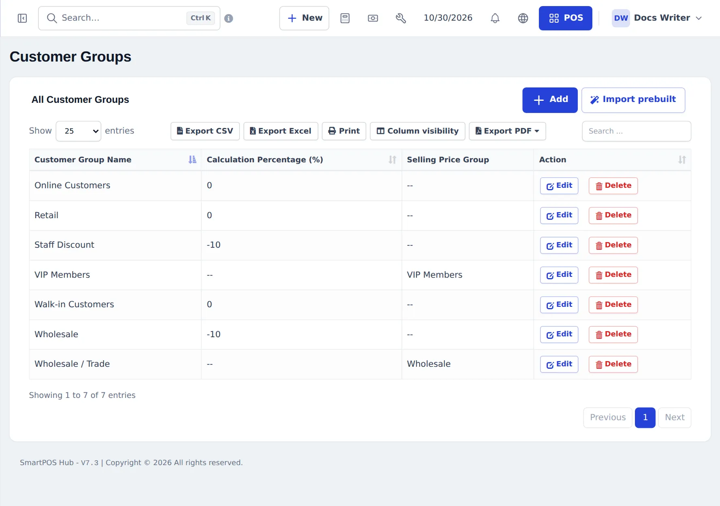The image size is (720, 506).
Task: Edit the VIP Members group
Action: tap(559, 275)
